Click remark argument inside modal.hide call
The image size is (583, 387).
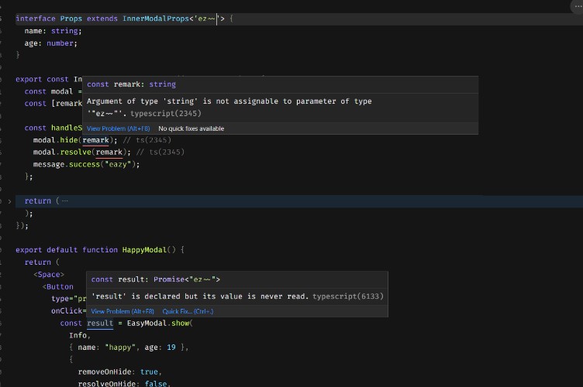click(96, 140)
